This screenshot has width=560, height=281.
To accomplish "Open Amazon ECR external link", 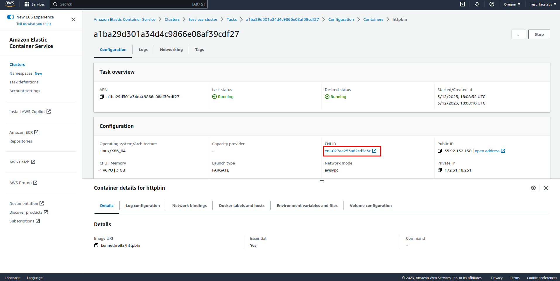I will coord(24,132).
